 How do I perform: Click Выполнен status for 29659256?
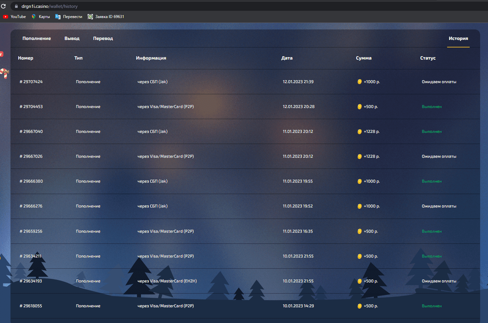click(432, 231)
